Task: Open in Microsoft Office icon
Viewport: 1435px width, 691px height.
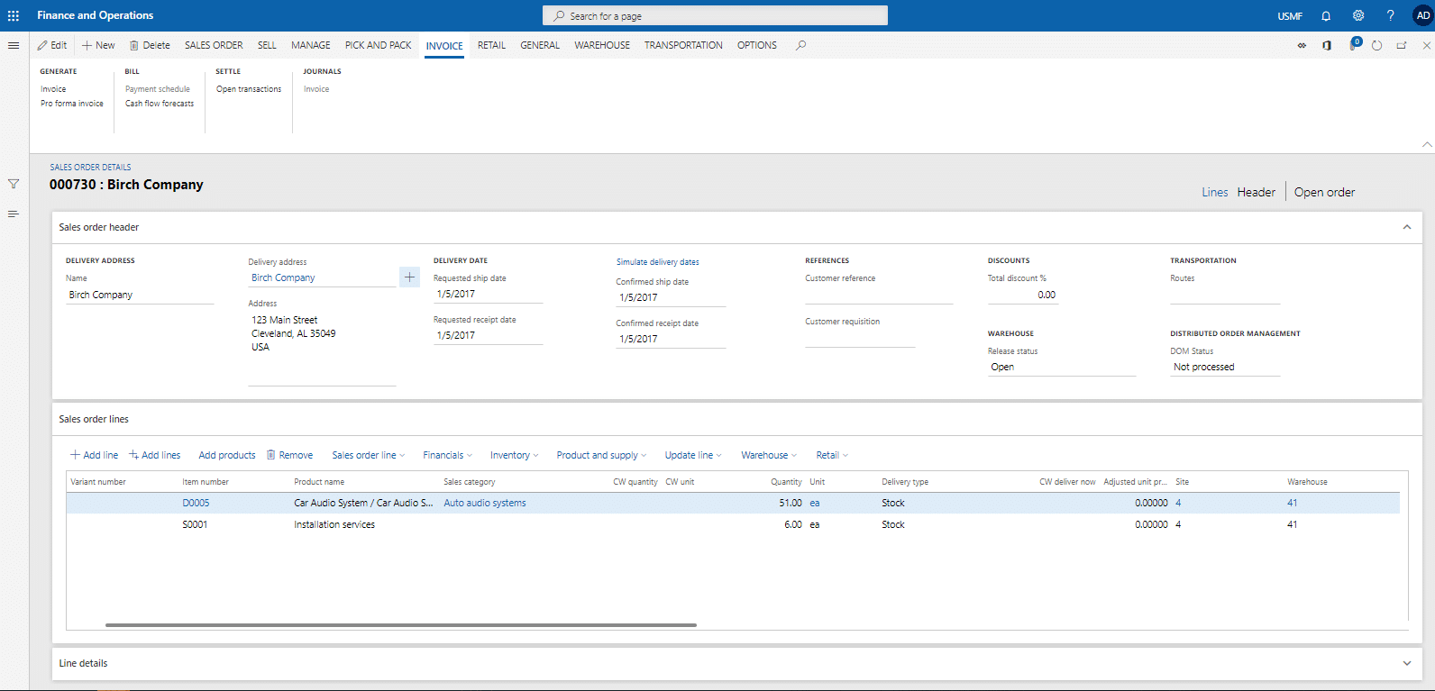Action: 1327,45
